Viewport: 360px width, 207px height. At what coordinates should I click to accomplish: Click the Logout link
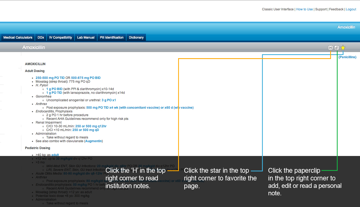click(x=351, y=9)
